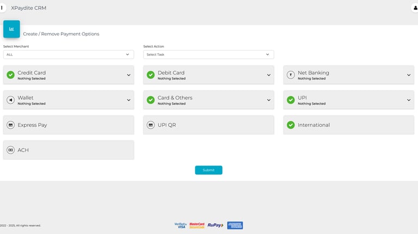Click the UPI QR label
This screenshot has height=234, width=418.
[167, 125]
